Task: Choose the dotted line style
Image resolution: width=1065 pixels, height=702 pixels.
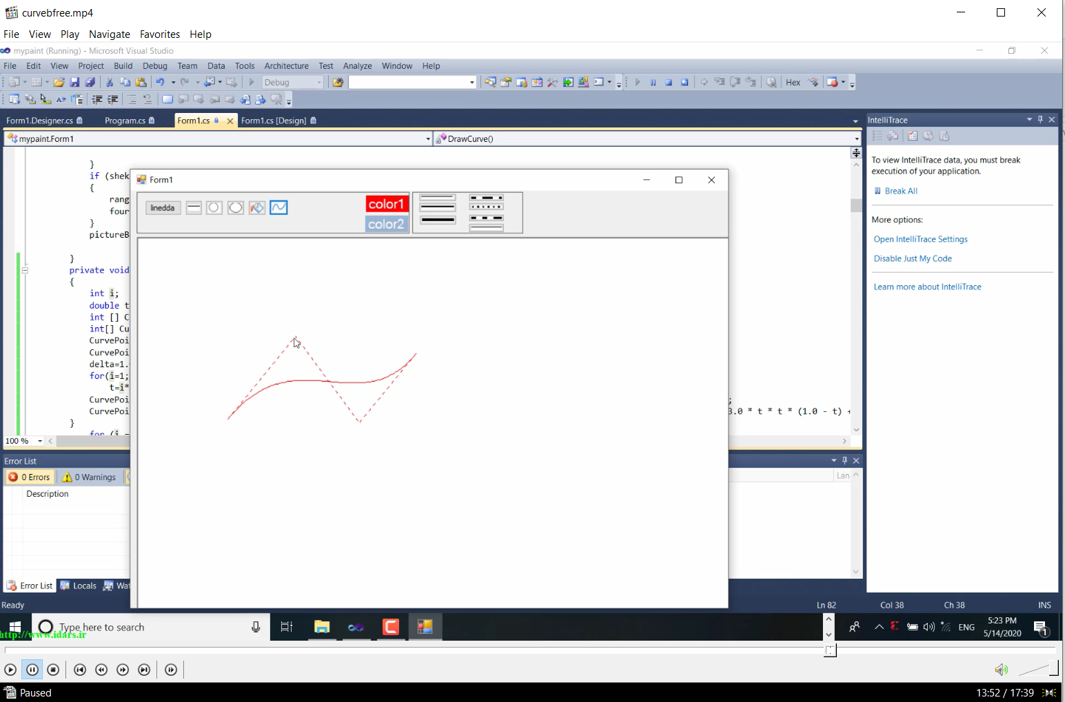Action: [487, 207]
